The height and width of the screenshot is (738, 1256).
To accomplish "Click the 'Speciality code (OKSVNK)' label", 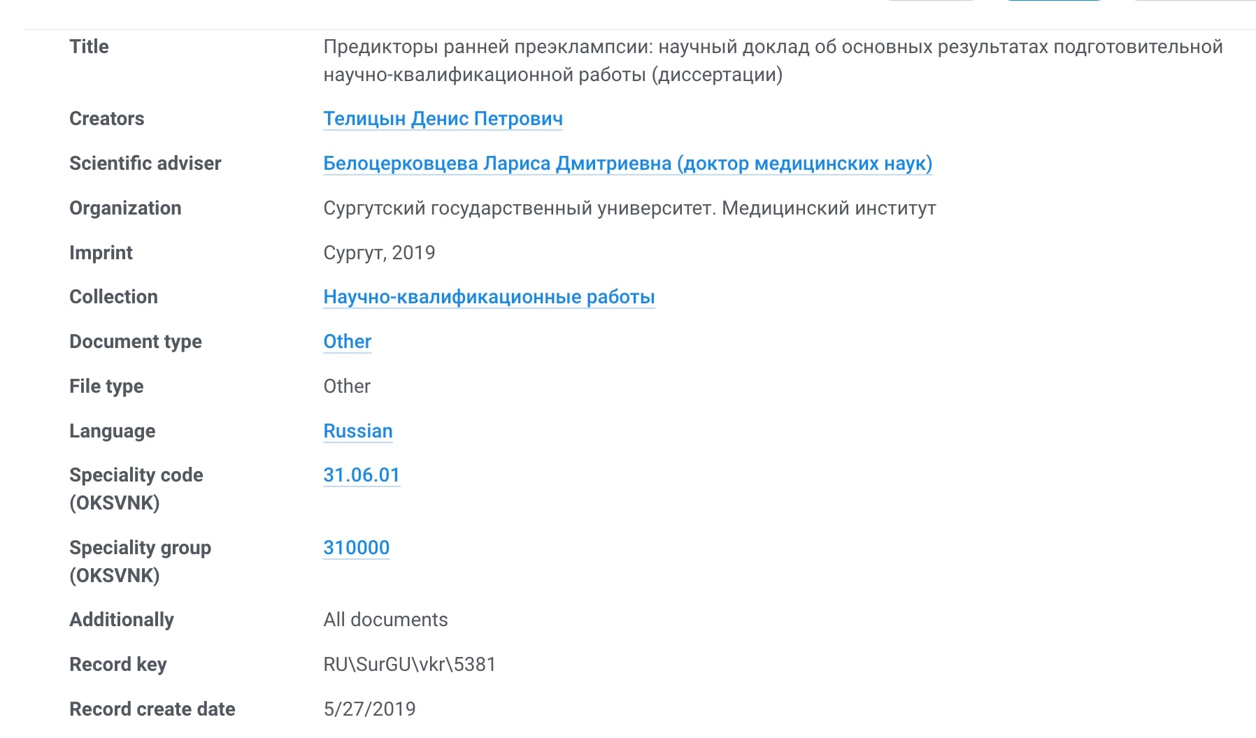I will coord(136,489).
